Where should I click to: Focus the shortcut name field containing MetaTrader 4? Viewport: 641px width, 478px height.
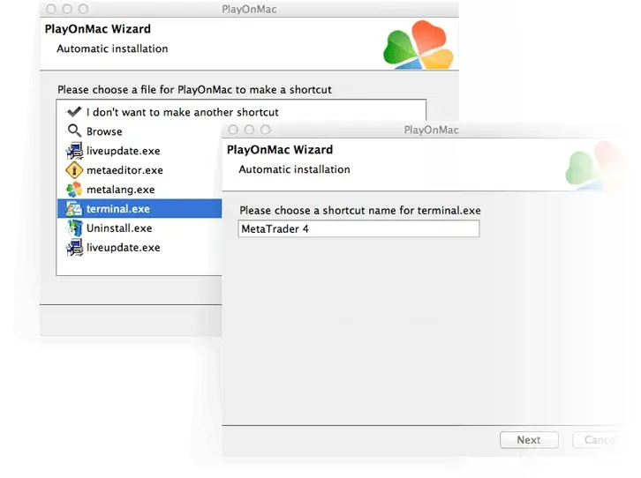tap(358, 228)
